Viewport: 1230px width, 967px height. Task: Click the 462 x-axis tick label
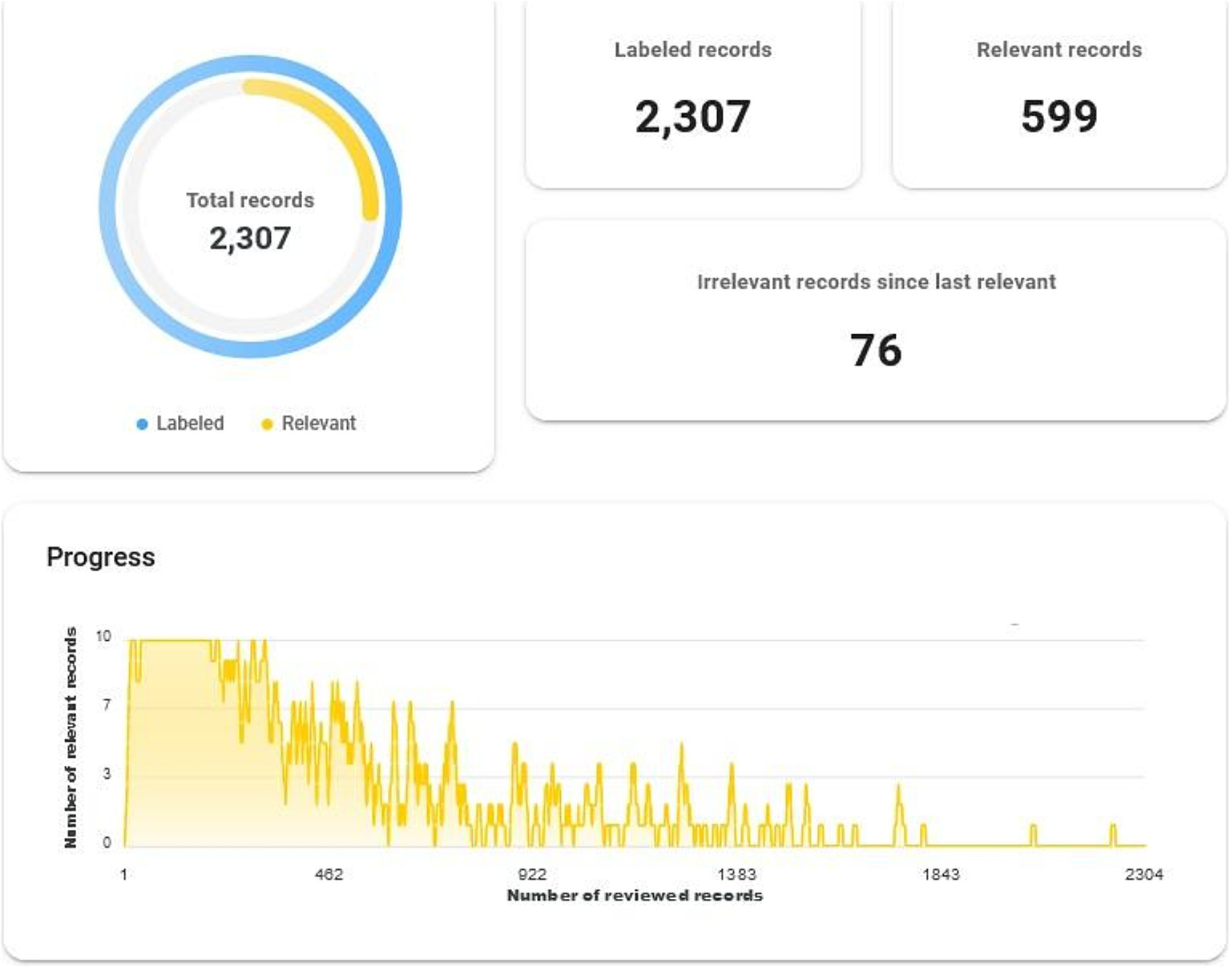(329, 874)
